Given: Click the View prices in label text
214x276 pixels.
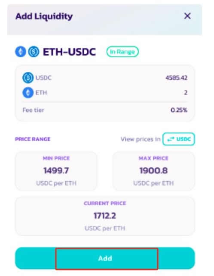Looking at the screenshot, I should click(141, 139).
